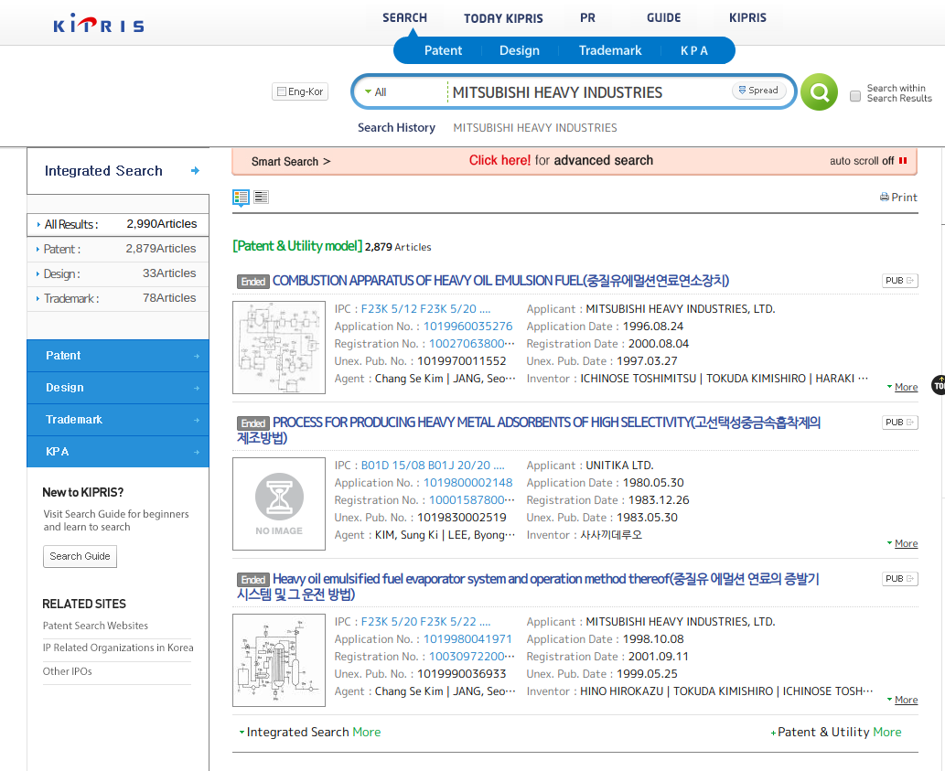Image resolution: width=945 pixels, height=771 pixels.
Task: Click the Print icon link
Action: click(x=898, y=197)
